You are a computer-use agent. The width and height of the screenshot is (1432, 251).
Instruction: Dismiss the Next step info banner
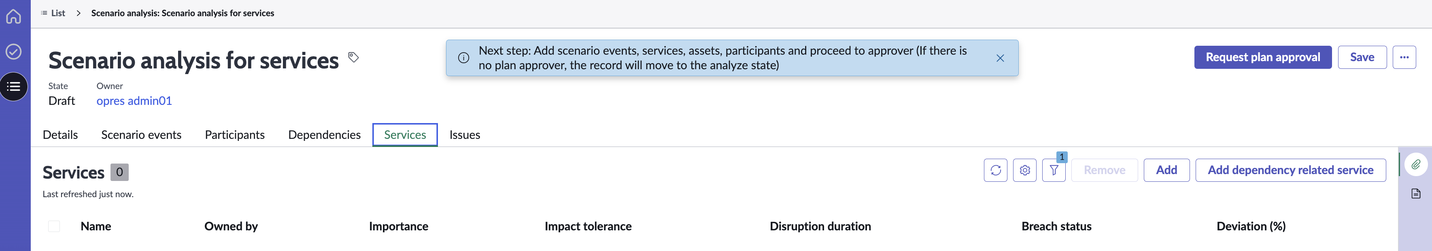click(999, 58)
